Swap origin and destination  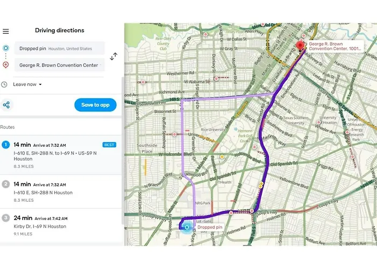pyautogui.click(x=114, y=56)
